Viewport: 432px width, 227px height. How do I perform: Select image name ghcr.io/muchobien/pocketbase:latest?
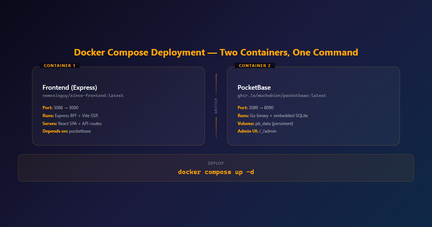(x=282, y=95)
